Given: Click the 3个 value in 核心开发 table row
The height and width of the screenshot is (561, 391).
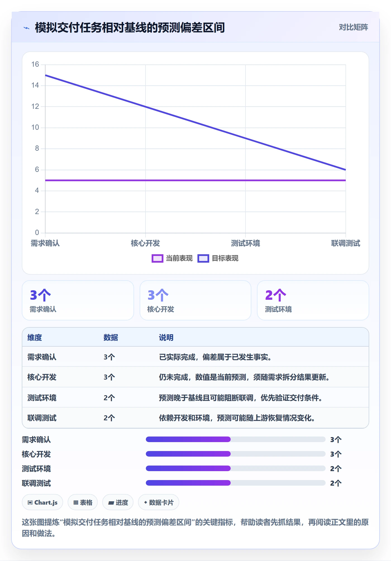Looking at the screenshot, I should 109,377.
